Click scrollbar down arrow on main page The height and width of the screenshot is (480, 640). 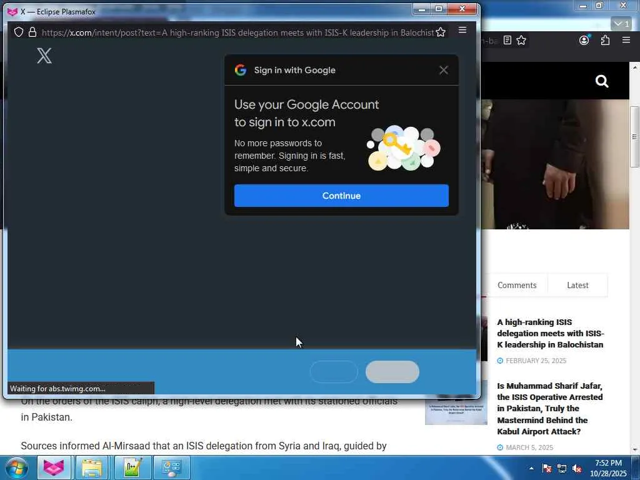pos(634,449)
